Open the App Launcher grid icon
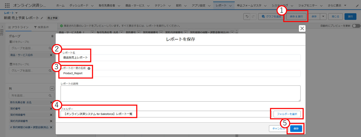The image size is (361, 137). 7,5
